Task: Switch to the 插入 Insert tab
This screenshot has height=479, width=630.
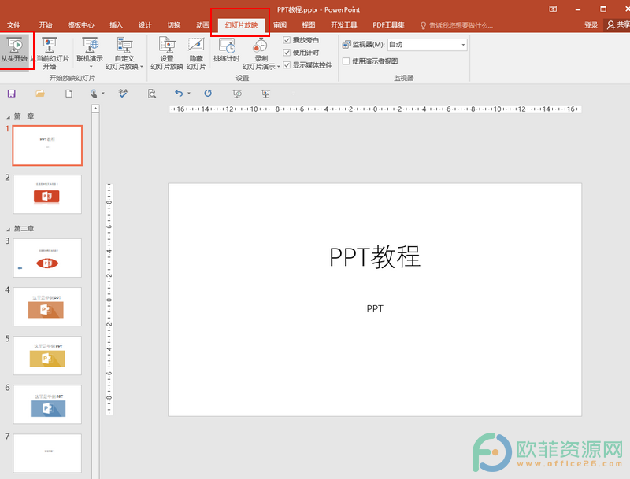Action: (116, 25)
